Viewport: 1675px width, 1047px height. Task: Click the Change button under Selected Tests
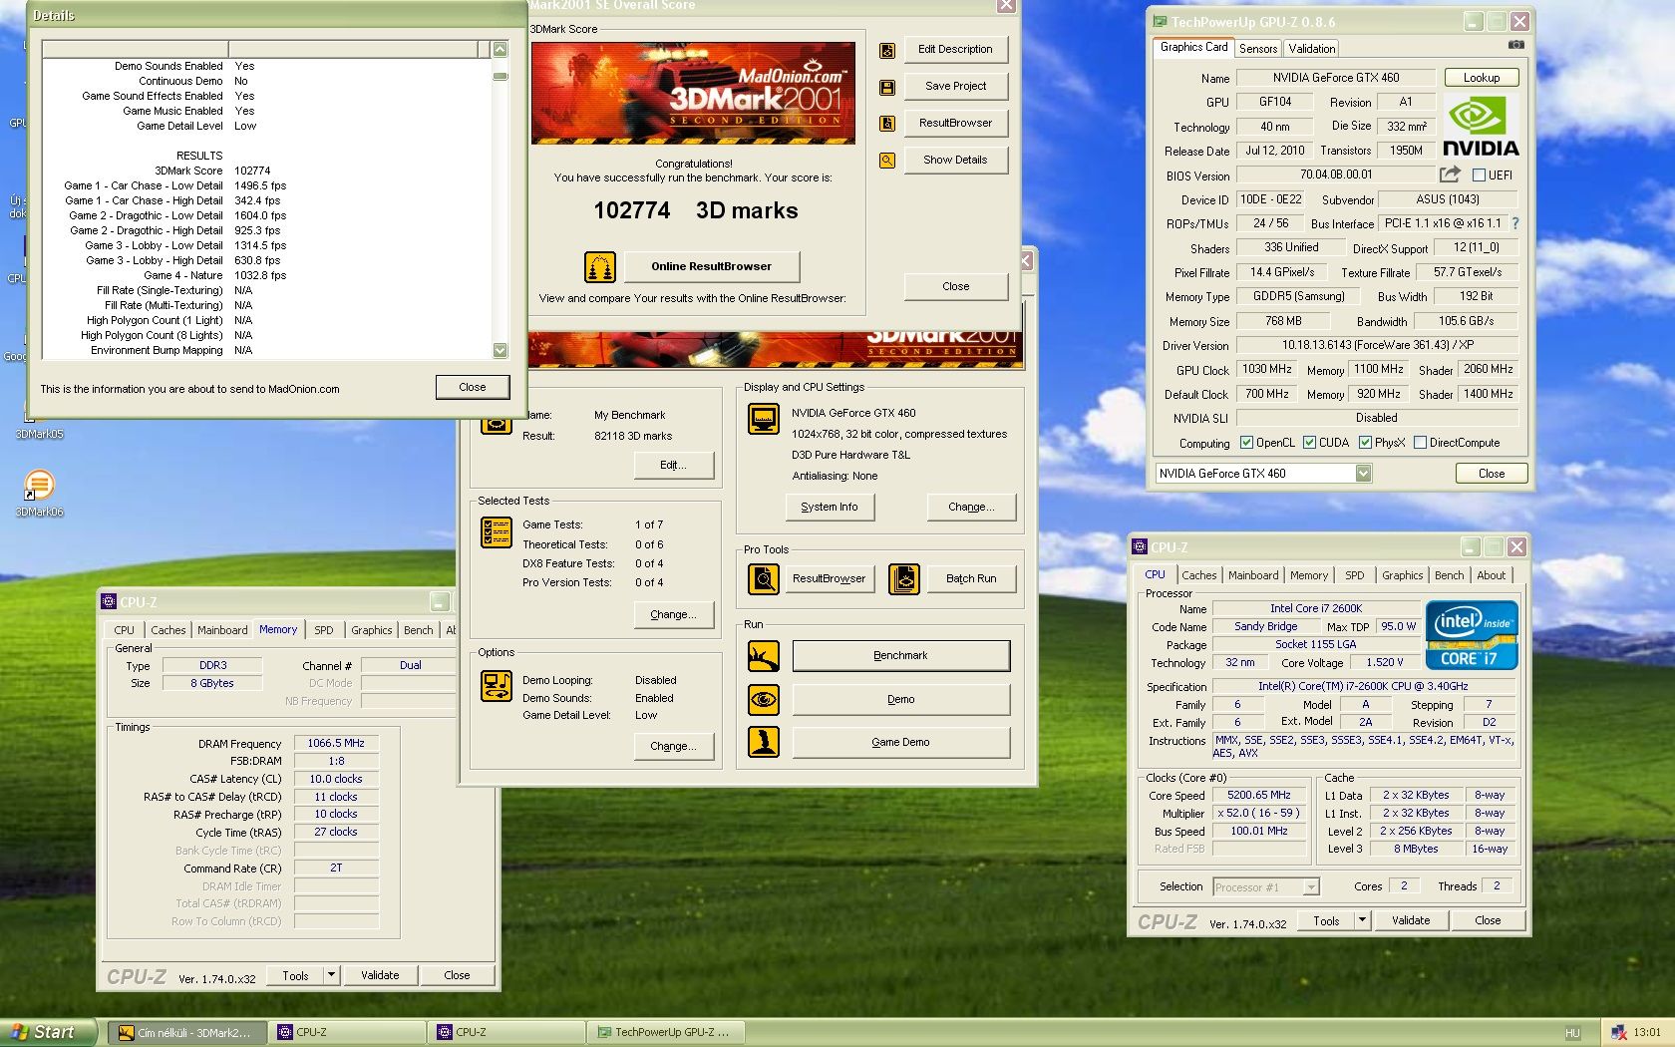pyautogui.click(x=673, y=614)
